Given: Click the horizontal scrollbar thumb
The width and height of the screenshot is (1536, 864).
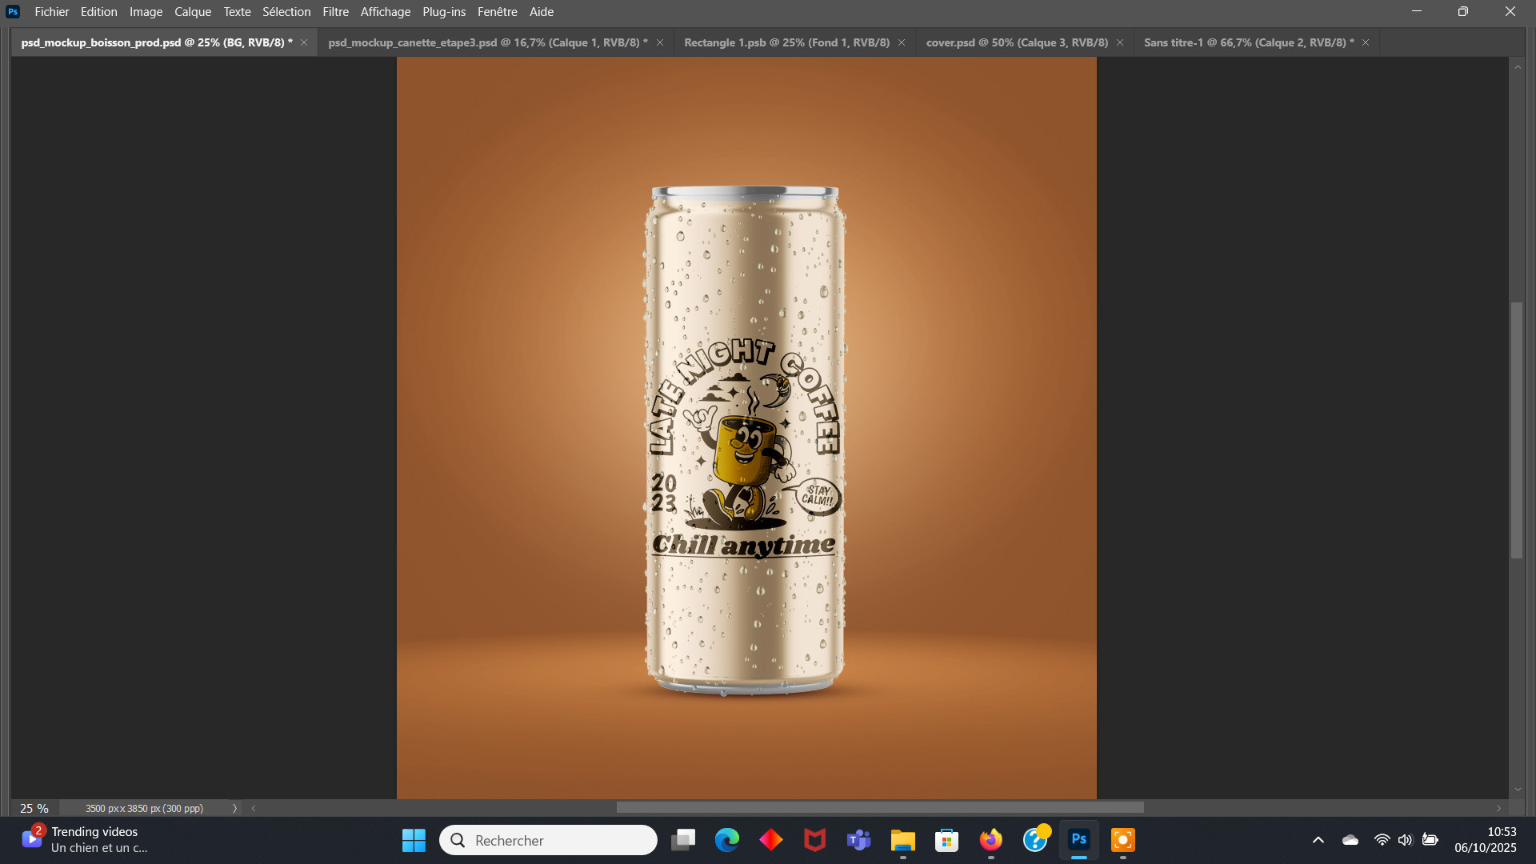Looking at the screenshot, I should [x=880, y=808].
